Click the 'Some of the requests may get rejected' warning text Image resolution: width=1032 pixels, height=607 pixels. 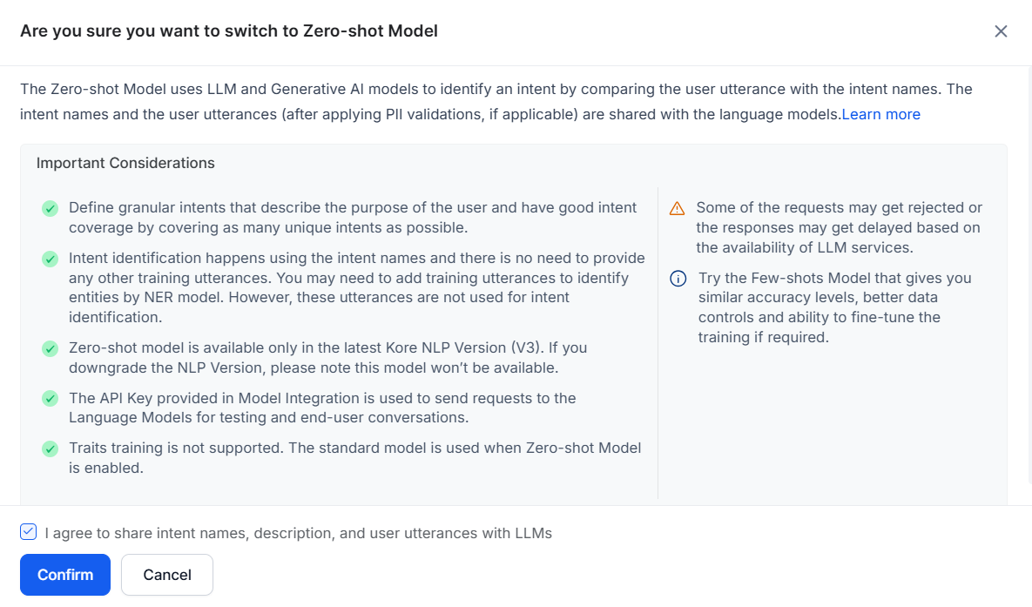pyautogui.click(x=838, y=227)
